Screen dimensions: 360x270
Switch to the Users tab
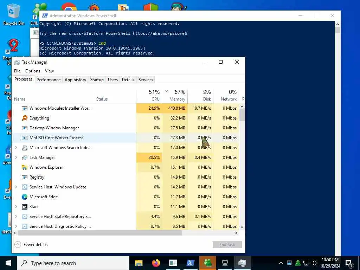tap(113, 80)
